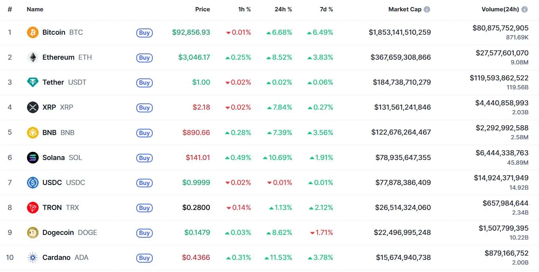Sort table by 24h % column header

coord(283,9)
